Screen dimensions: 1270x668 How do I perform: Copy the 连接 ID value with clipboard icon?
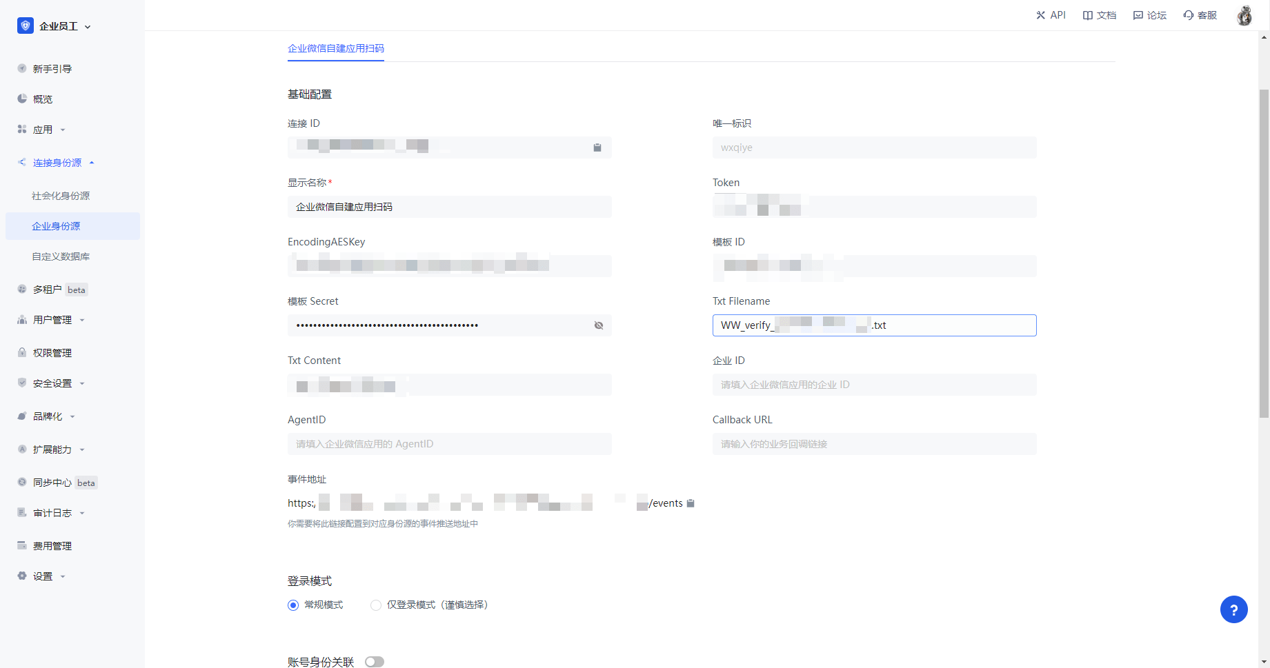[597, 148]
